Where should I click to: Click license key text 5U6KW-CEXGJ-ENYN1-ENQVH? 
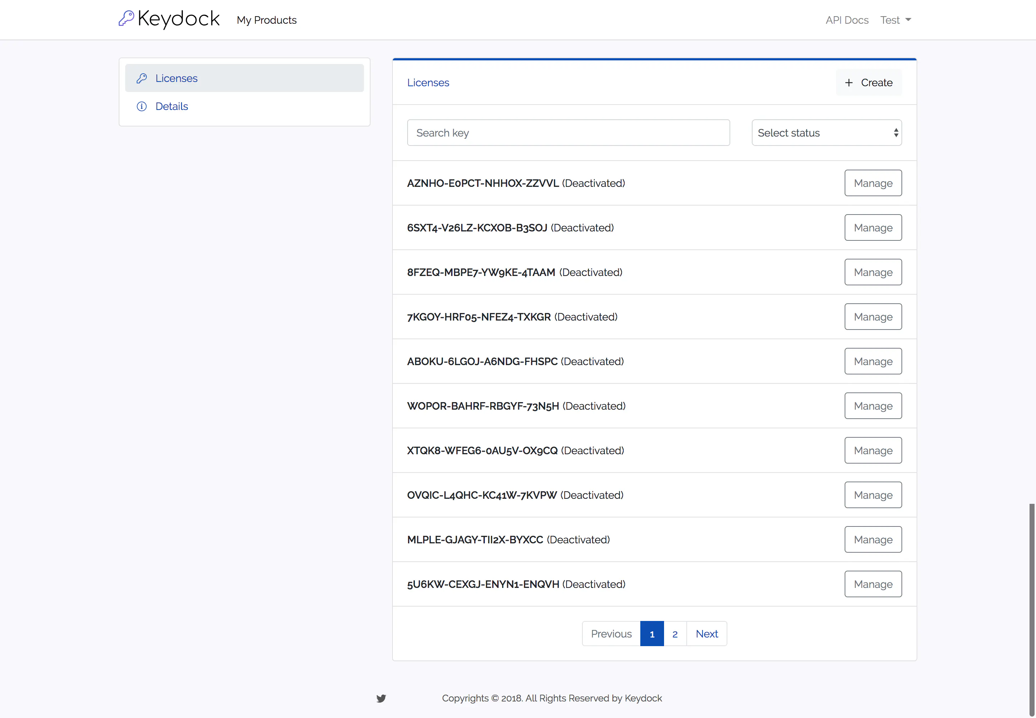483,584
